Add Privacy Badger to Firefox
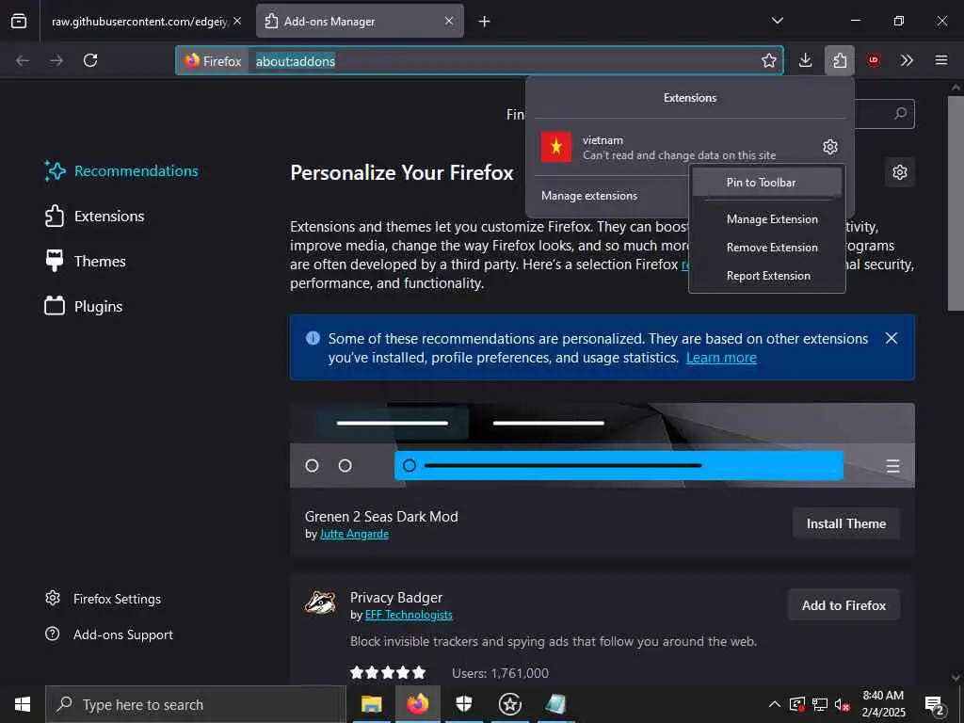The width and height of the screenshot is (964, 723). (x=843, y=605)
